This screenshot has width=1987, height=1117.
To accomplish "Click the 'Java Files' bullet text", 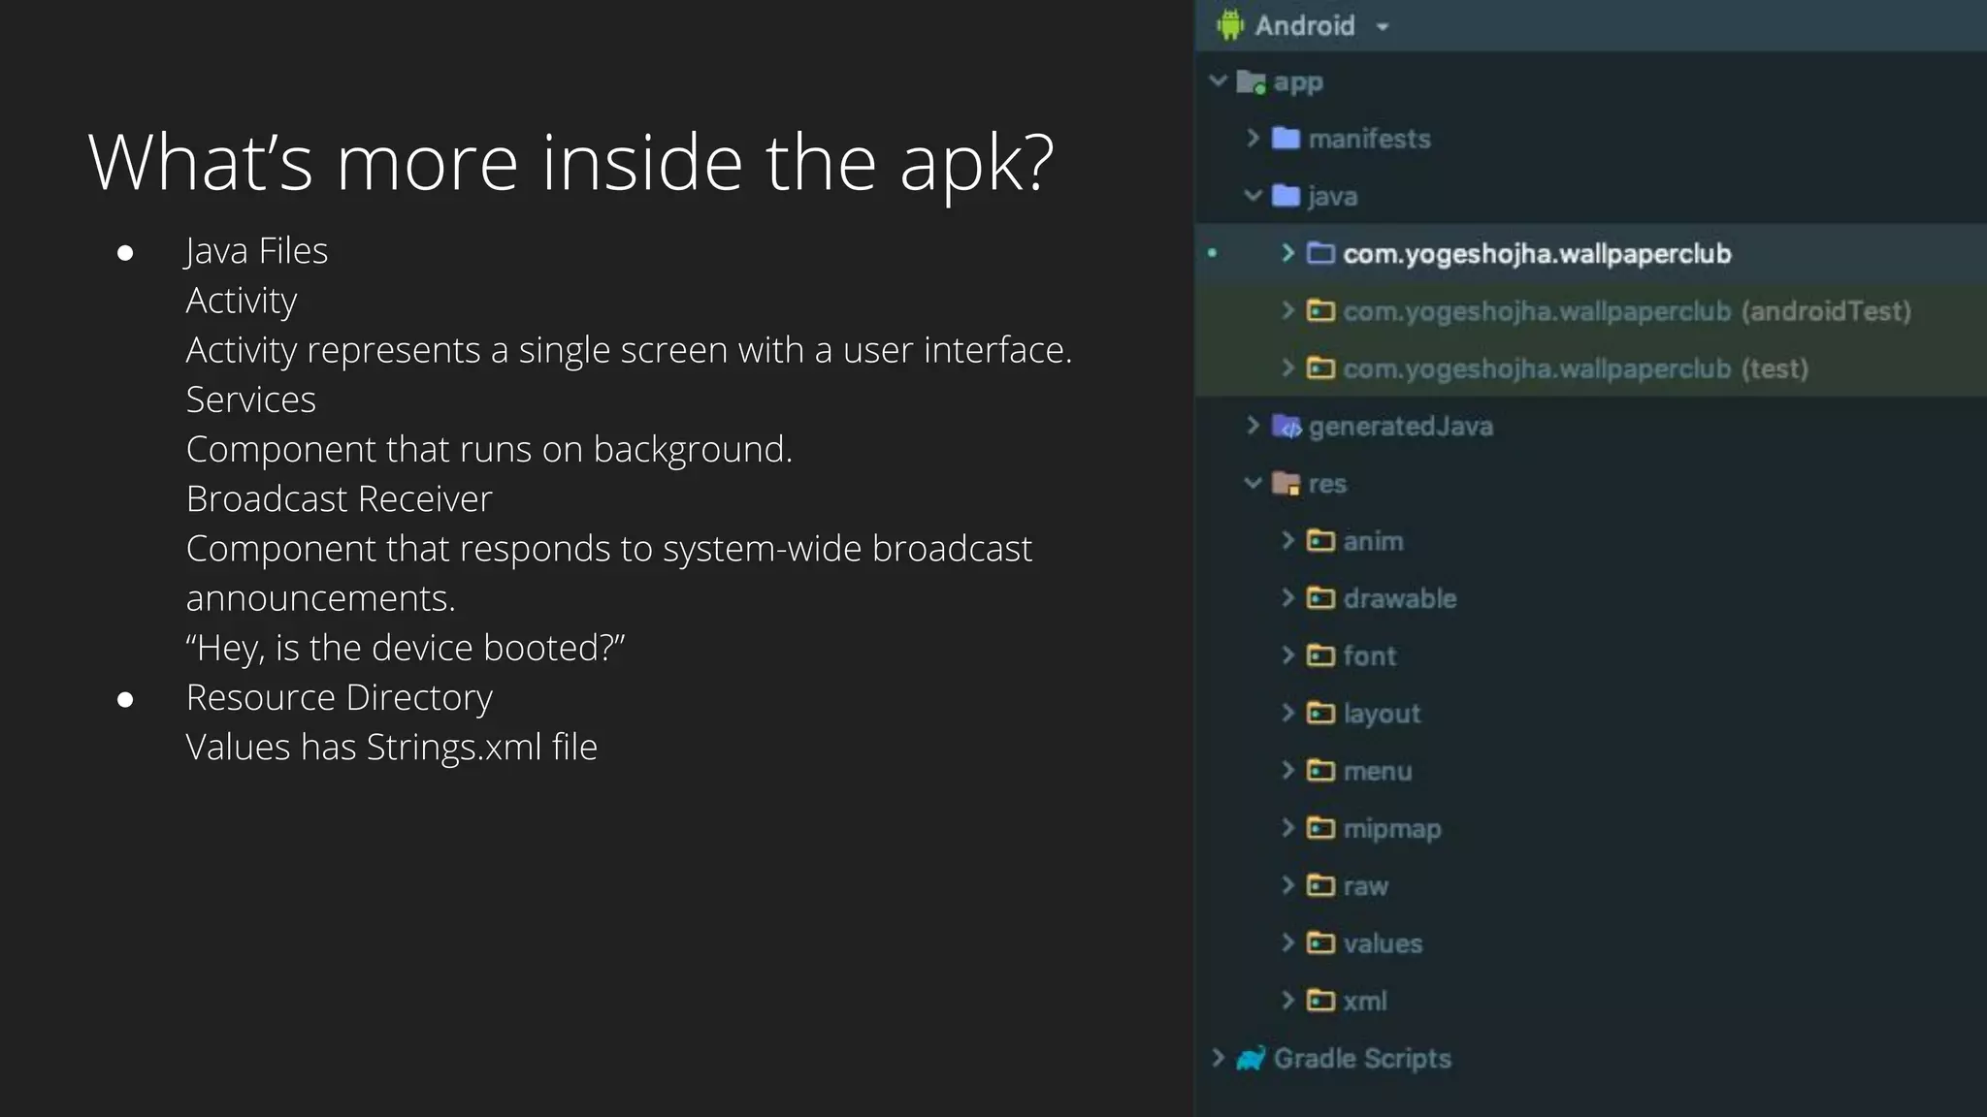I will 256,251.
